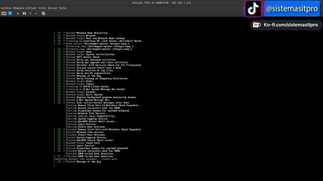The width and height of the screenshot is (323, 181).
Task: Open the Vista menu
Action: click(42, 8)
